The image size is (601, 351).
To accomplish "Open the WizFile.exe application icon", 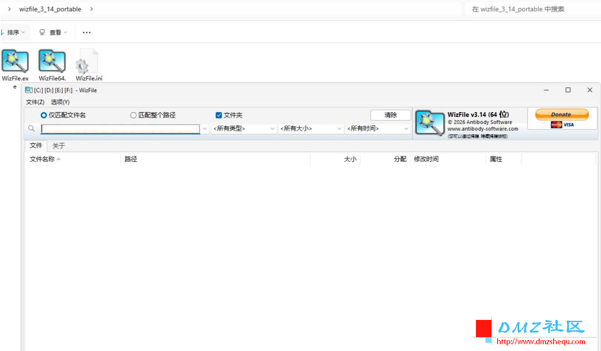I will click(15, 61).
